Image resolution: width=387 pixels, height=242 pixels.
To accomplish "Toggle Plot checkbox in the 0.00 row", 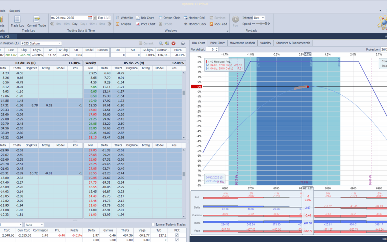I will coord(177,240).
